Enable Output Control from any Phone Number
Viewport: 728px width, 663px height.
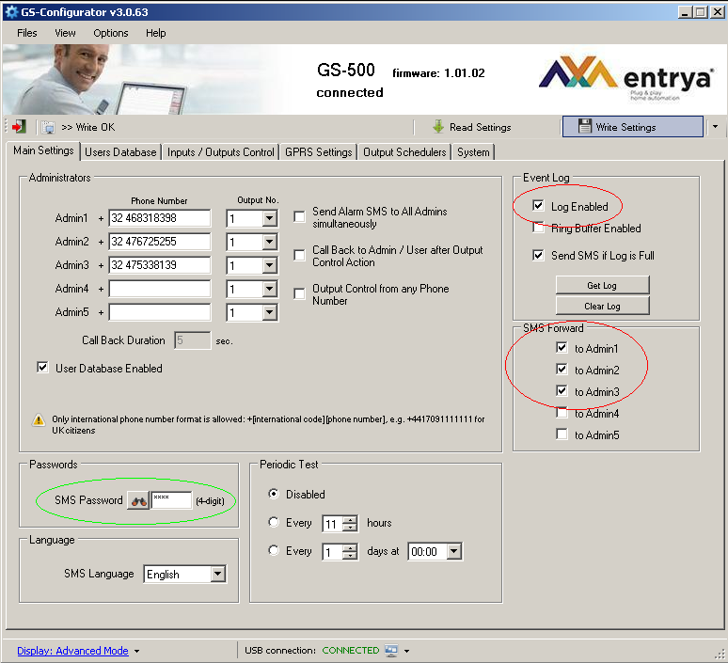299,294
